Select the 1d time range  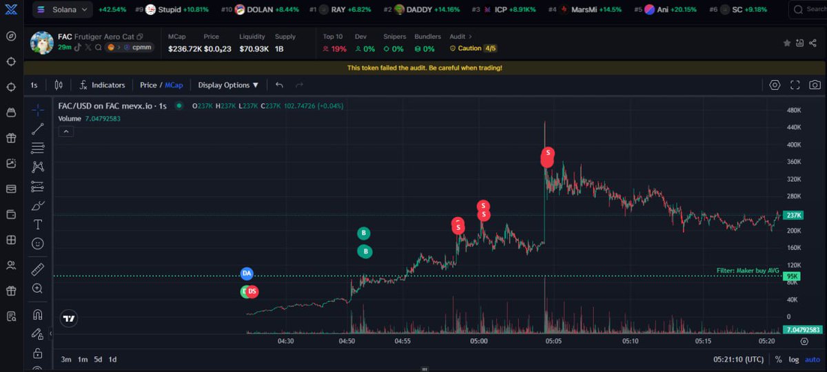[112, 360]
